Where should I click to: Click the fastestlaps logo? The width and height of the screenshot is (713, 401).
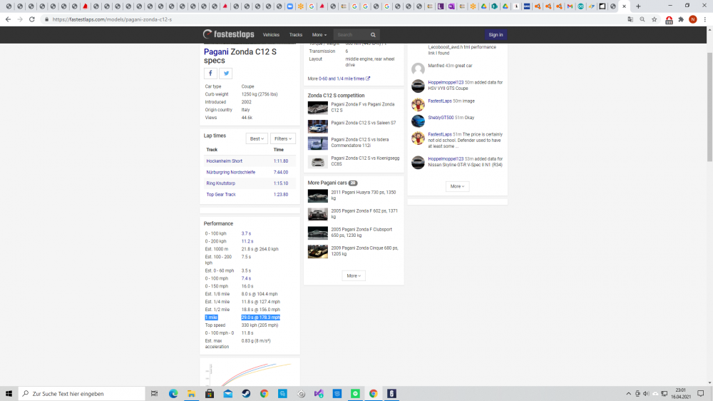(x=228, y=34)
